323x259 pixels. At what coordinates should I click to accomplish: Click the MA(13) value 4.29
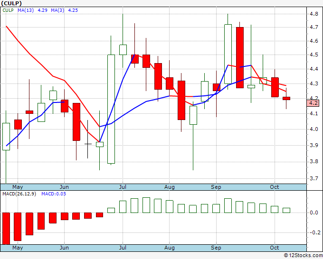coord(42,10)
